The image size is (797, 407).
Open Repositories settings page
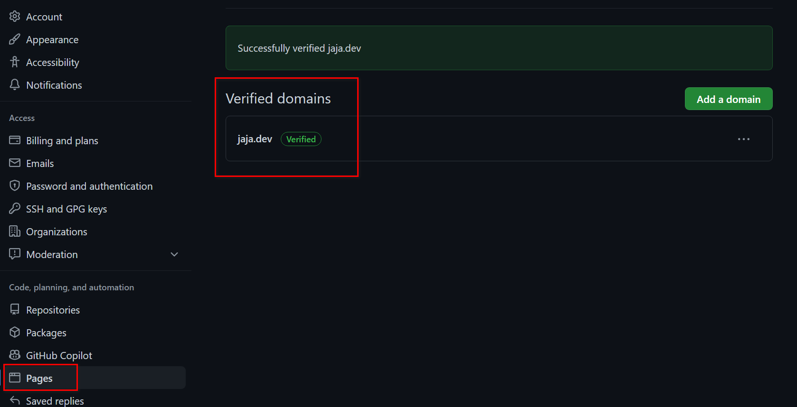53,310
